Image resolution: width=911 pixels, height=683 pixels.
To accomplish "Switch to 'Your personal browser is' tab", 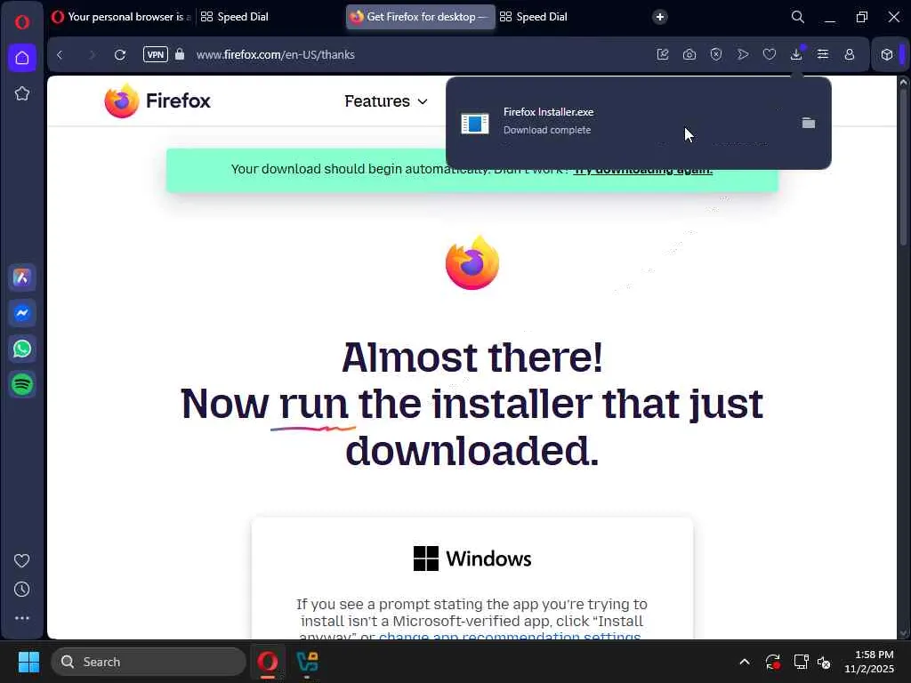I will click(x=121, y=17).
